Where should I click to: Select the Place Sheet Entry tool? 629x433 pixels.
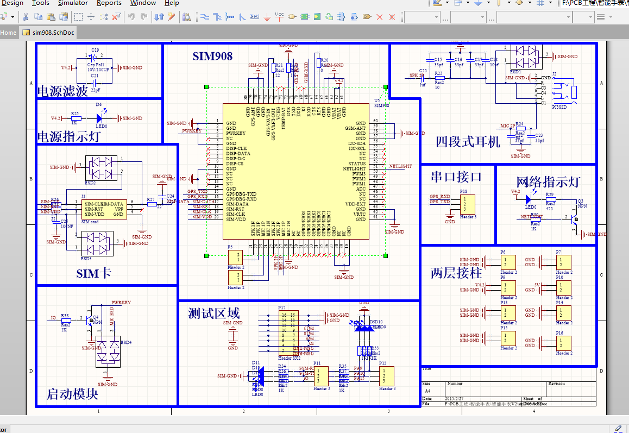tap(317, 17)
